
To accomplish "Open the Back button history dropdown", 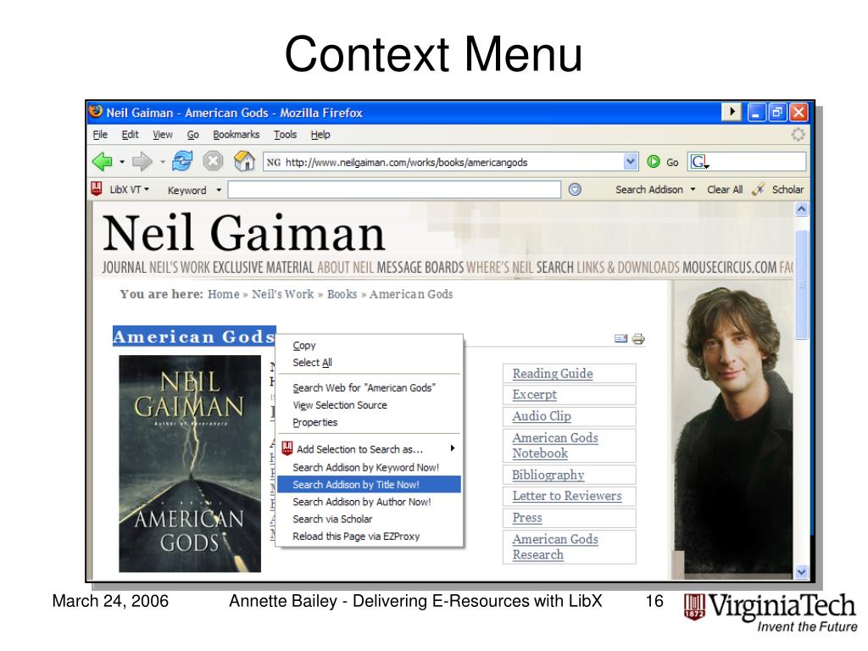I will 122,162.
